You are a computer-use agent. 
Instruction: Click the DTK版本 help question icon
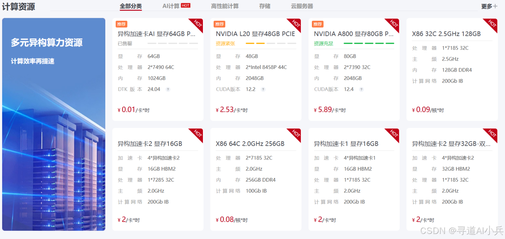pyautogui.click(x=168, y=89)
